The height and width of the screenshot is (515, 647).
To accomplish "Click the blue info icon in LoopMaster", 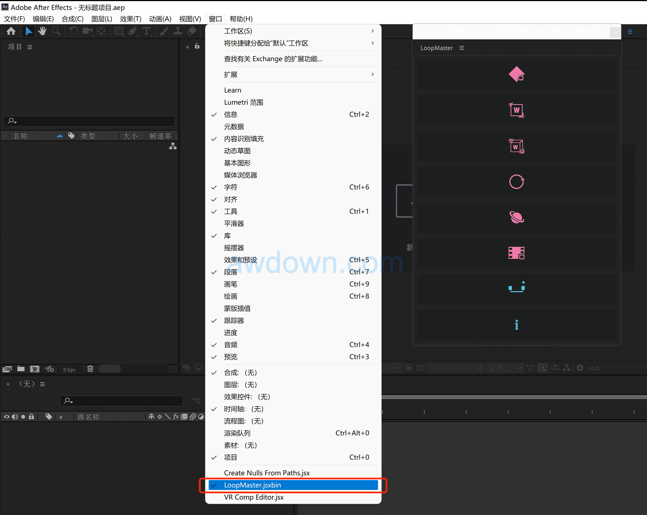I will tap(516, 325).
